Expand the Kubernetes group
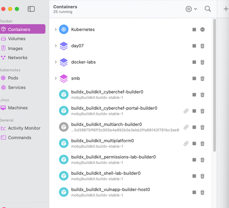This screenshot has width=229, height=208. coord(56,29)
